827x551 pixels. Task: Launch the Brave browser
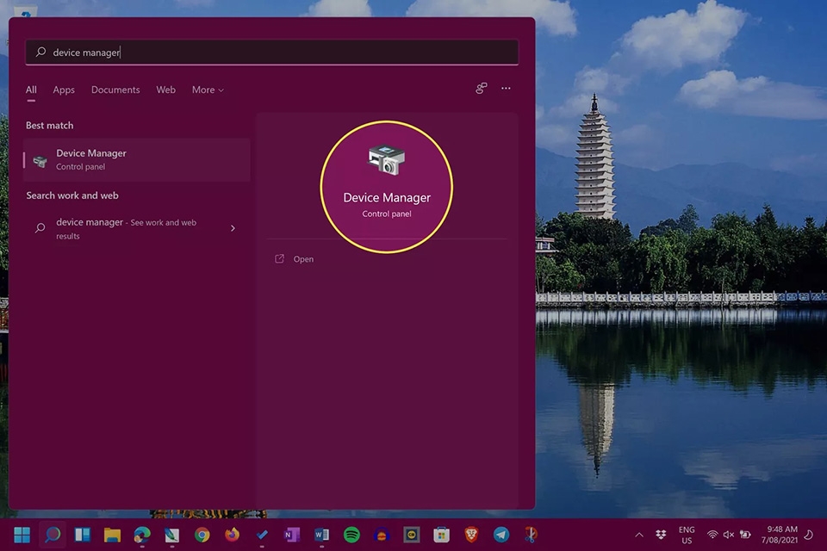pos(470,535)
